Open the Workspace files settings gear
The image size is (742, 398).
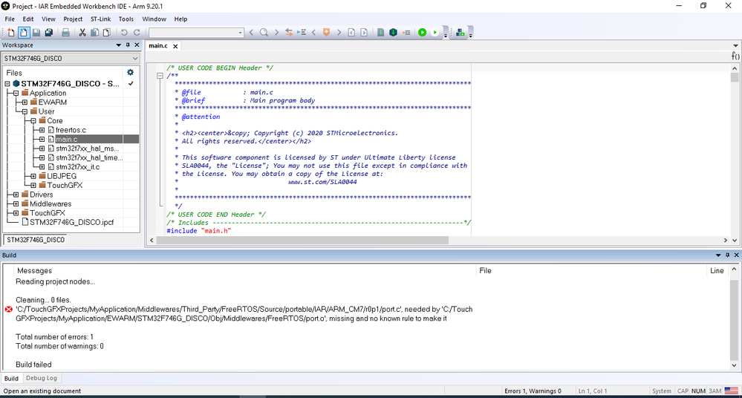click(130, 73)
